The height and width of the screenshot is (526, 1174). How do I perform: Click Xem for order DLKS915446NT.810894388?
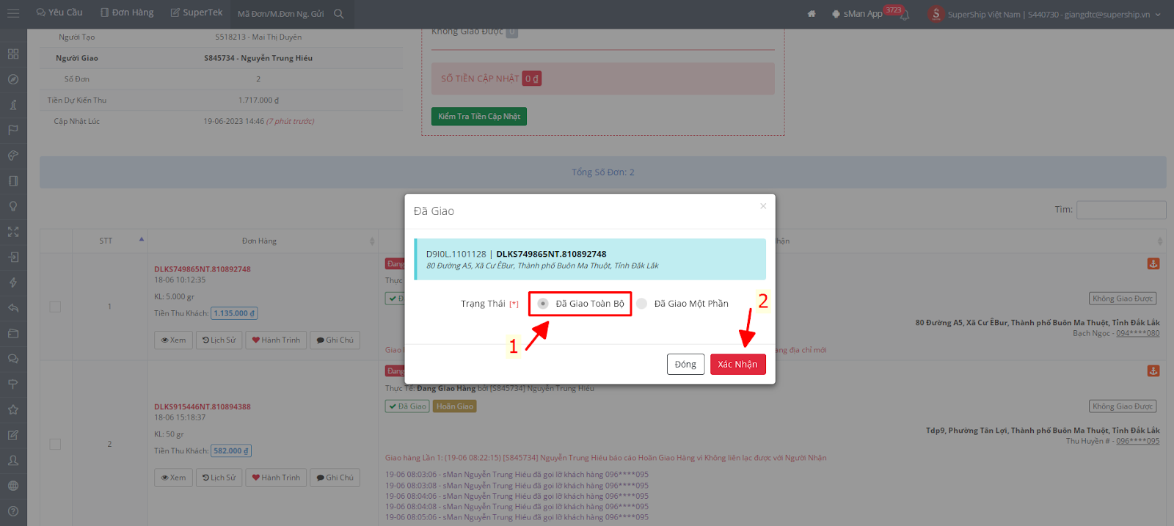pos(174,478)
